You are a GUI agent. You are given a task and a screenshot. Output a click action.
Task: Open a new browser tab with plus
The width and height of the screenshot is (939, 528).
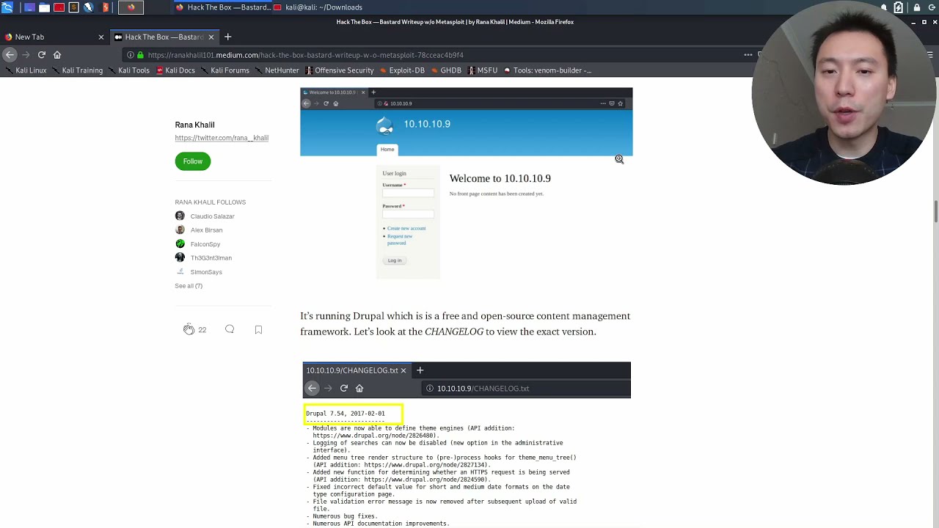(228, 37)
